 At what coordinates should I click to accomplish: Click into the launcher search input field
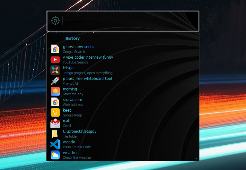[x=128, y=21]
